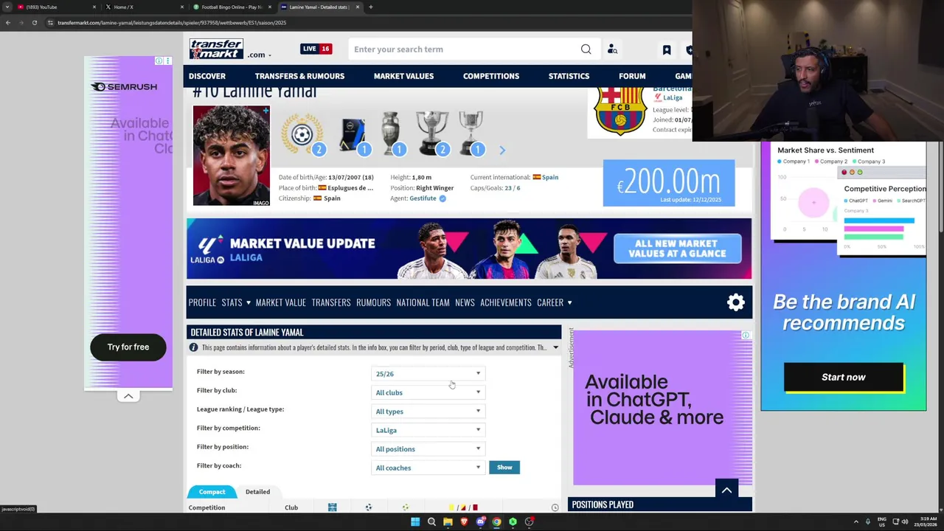
Task: Click the goals ball column icon
Action: click(369, 507)
